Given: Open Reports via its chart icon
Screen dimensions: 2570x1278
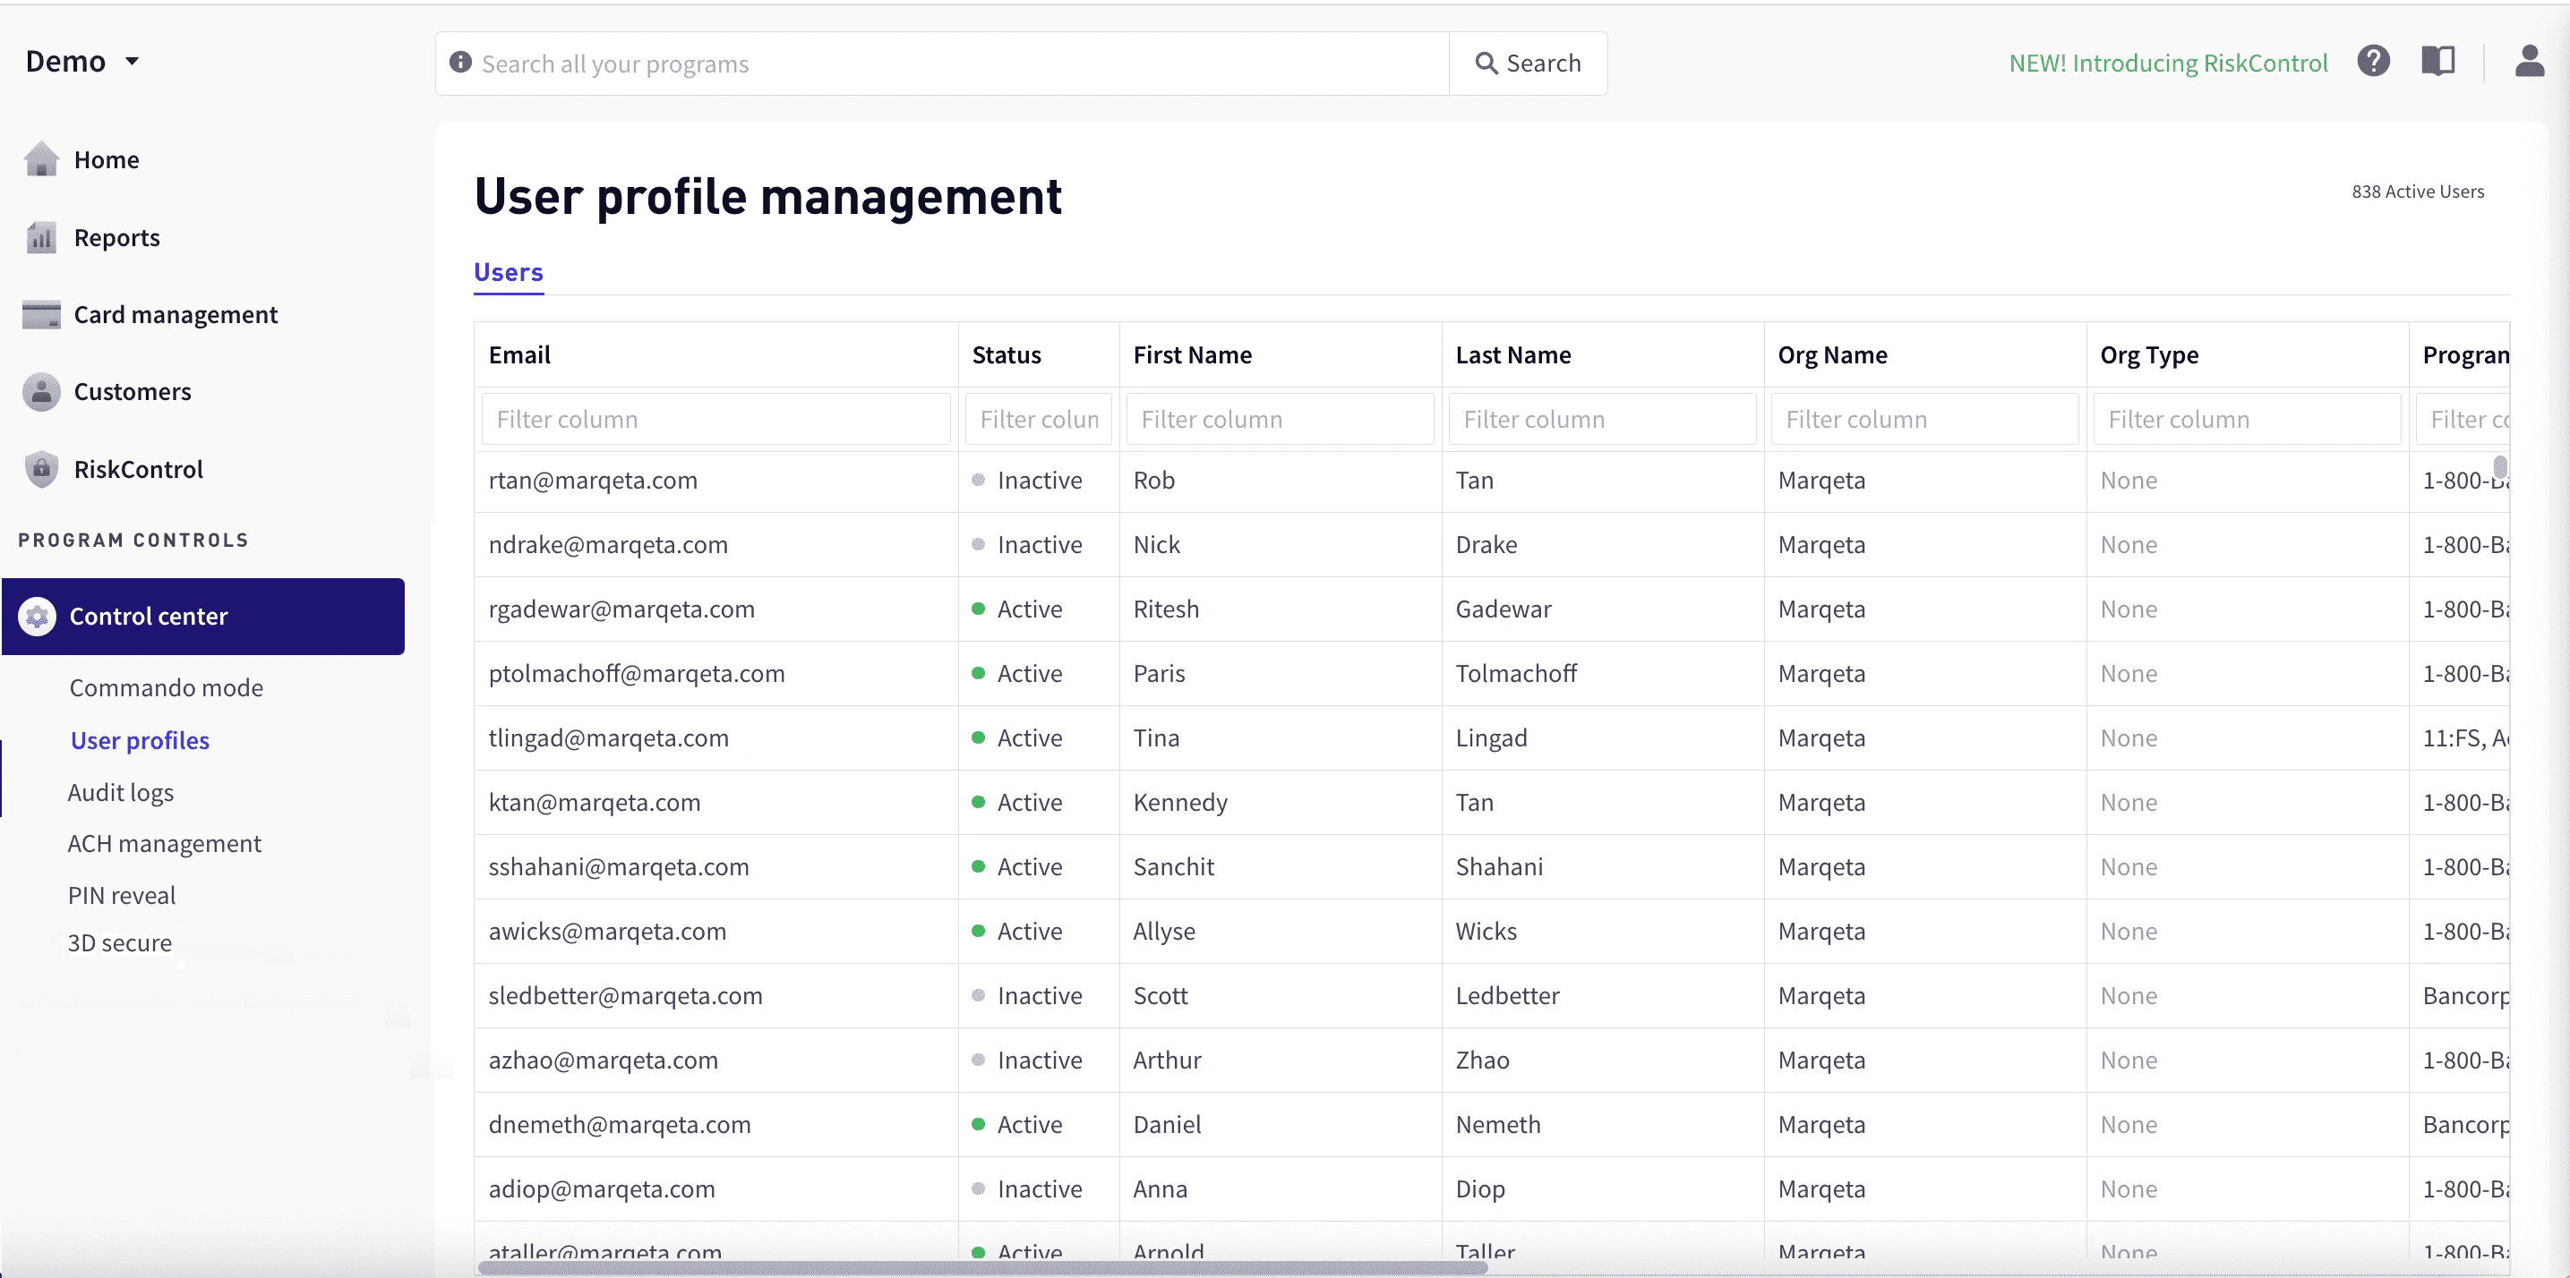Looking at the screenshot, I should (41, 237).
